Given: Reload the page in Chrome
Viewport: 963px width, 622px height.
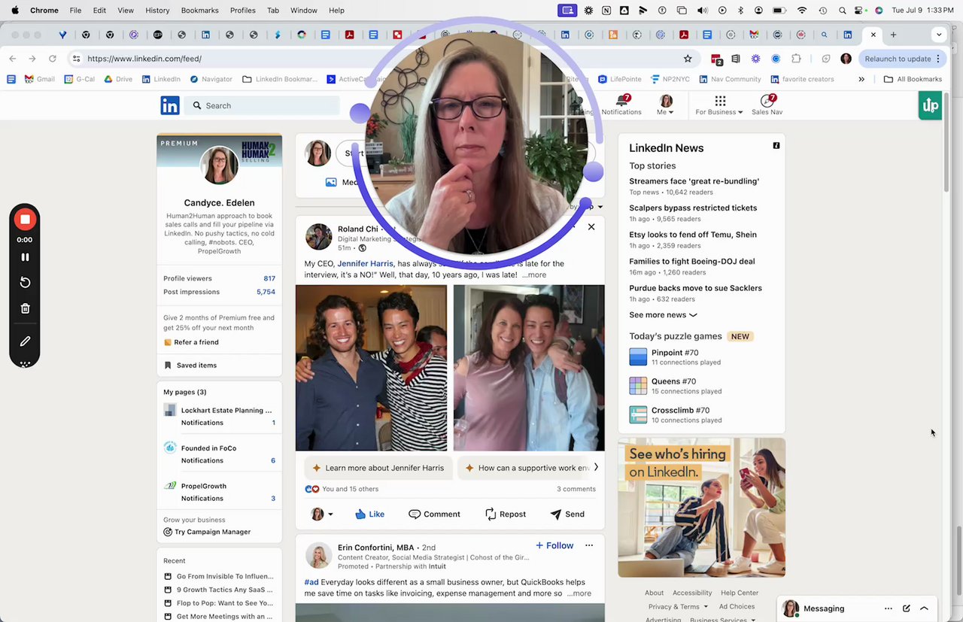Looking at the screenshot, I should 52,59.
